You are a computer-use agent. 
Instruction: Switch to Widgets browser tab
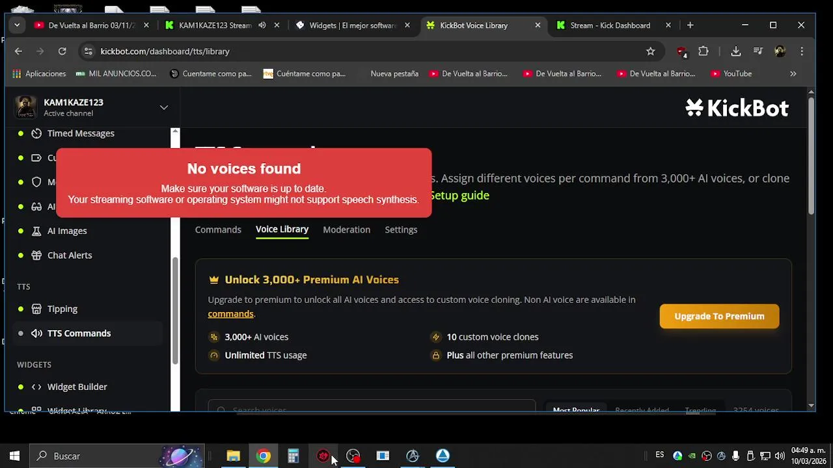352,25
